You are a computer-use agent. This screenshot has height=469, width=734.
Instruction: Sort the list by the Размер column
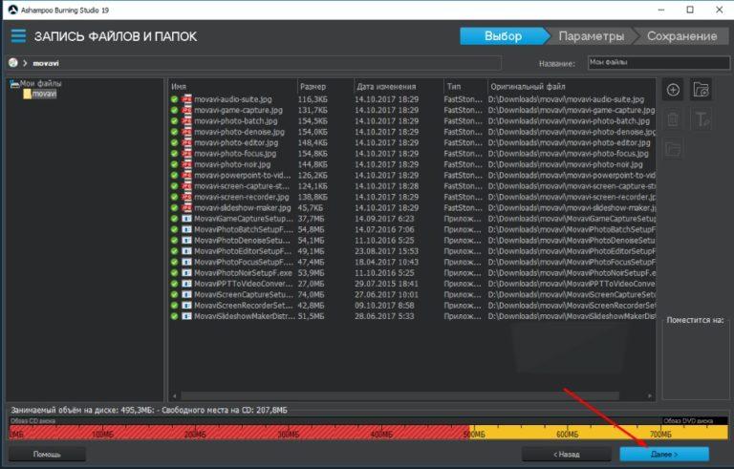pos(323,86)
